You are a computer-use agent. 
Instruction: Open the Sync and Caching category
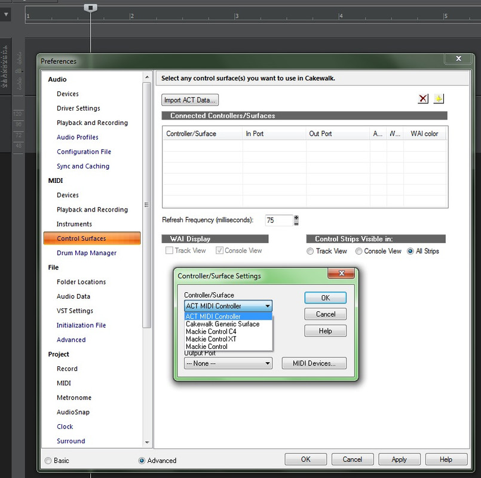[x=83, y=166]
